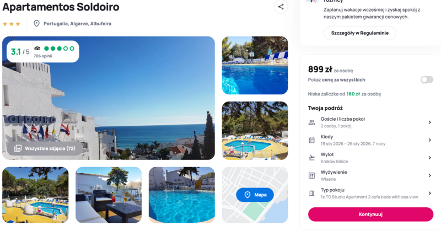441x231 pixels.
Task: Click the door icon beside Typ pokoju
Action: pyautogui.click(x=311, y=194)
